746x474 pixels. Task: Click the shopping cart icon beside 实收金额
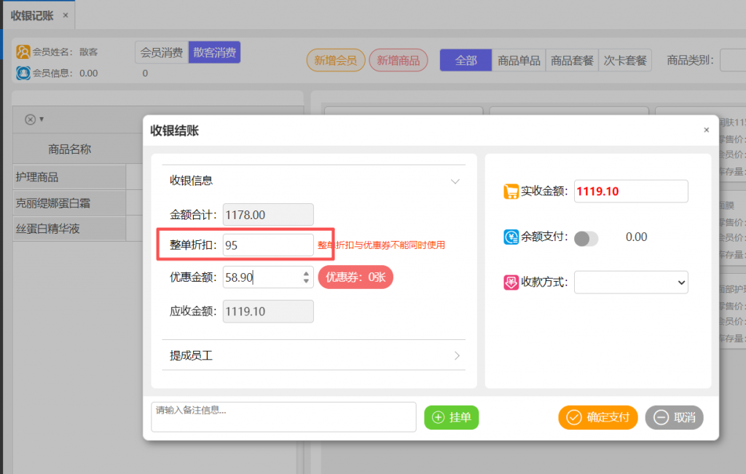pos(510,191)
